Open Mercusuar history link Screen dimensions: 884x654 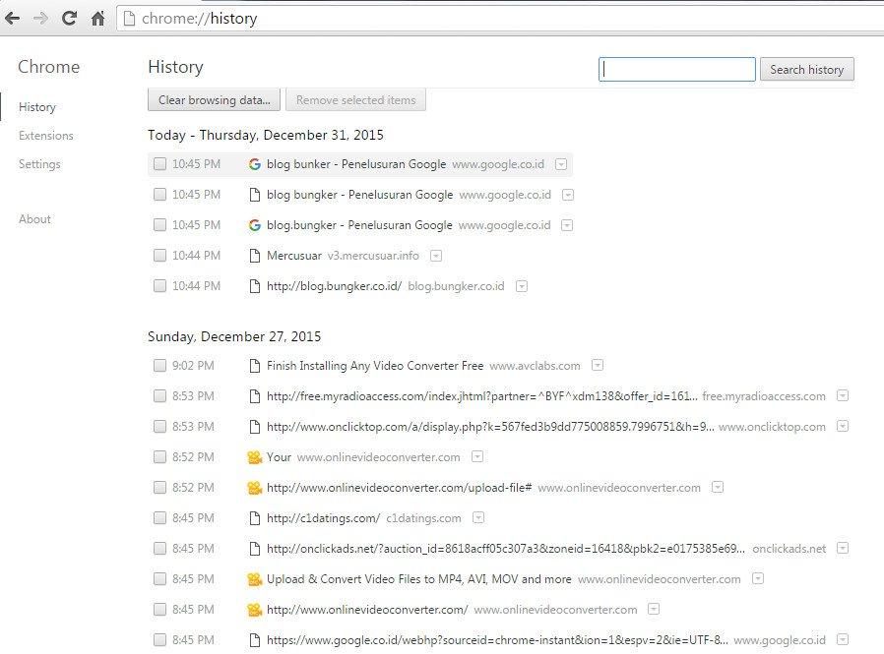(294, 255)
